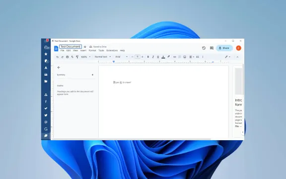Image resolution: width=286 pixels, height=179 pixels.
Task: Click the three-dots cluster sidebar icon
Action: coord(46,95)
